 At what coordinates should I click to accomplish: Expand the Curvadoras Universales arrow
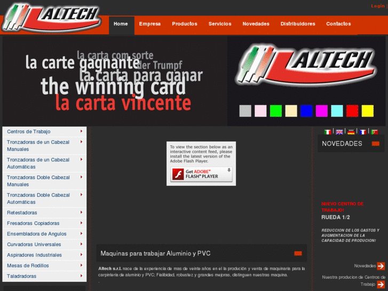tap(82, 244)
